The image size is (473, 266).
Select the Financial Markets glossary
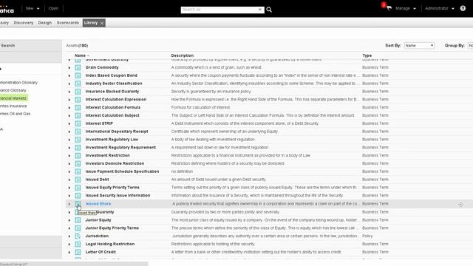[13, 98]
